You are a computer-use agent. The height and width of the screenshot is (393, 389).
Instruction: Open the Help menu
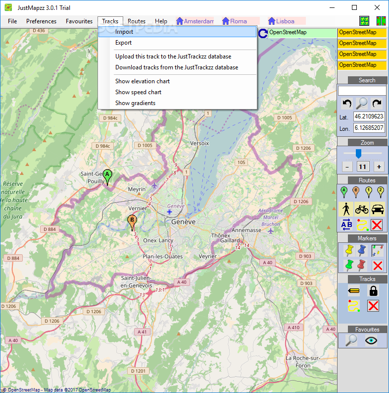[x=161, y=21]
